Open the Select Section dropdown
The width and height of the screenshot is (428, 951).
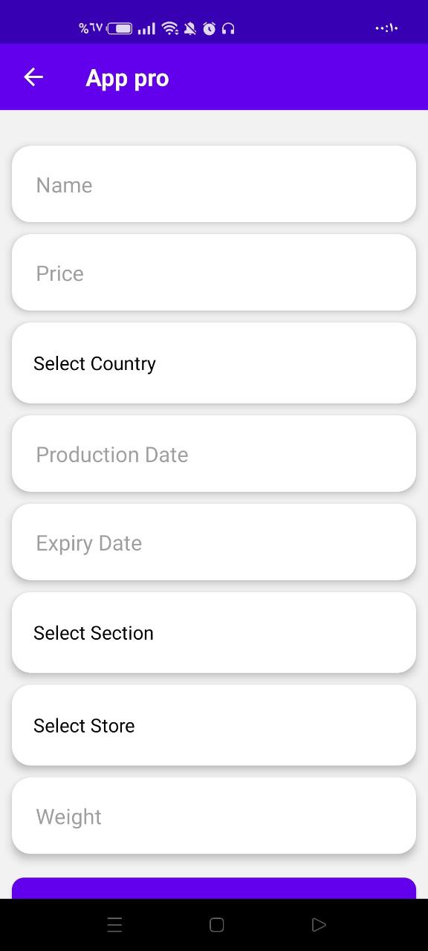point(214,632)
